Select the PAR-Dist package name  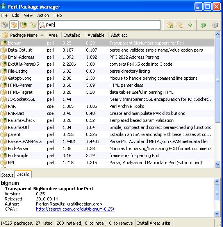tap(16, 113)
